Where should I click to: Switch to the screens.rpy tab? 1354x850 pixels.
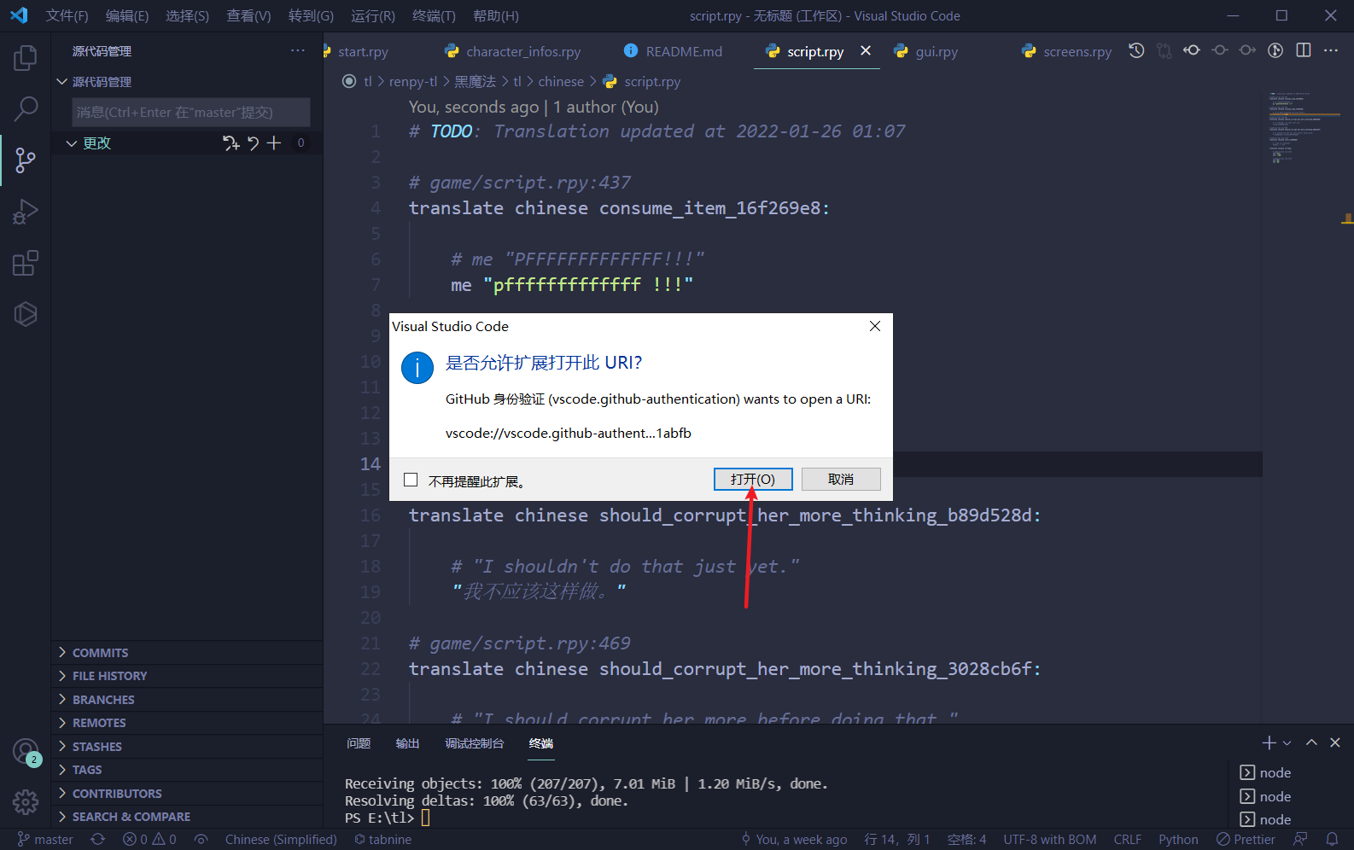[1077, 51]
